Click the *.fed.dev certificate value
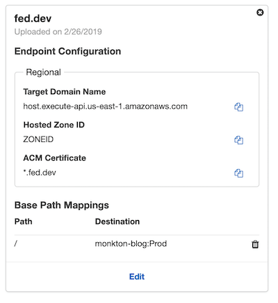The height and width of the screenshot is (303, 278). (x=40, y=173)
